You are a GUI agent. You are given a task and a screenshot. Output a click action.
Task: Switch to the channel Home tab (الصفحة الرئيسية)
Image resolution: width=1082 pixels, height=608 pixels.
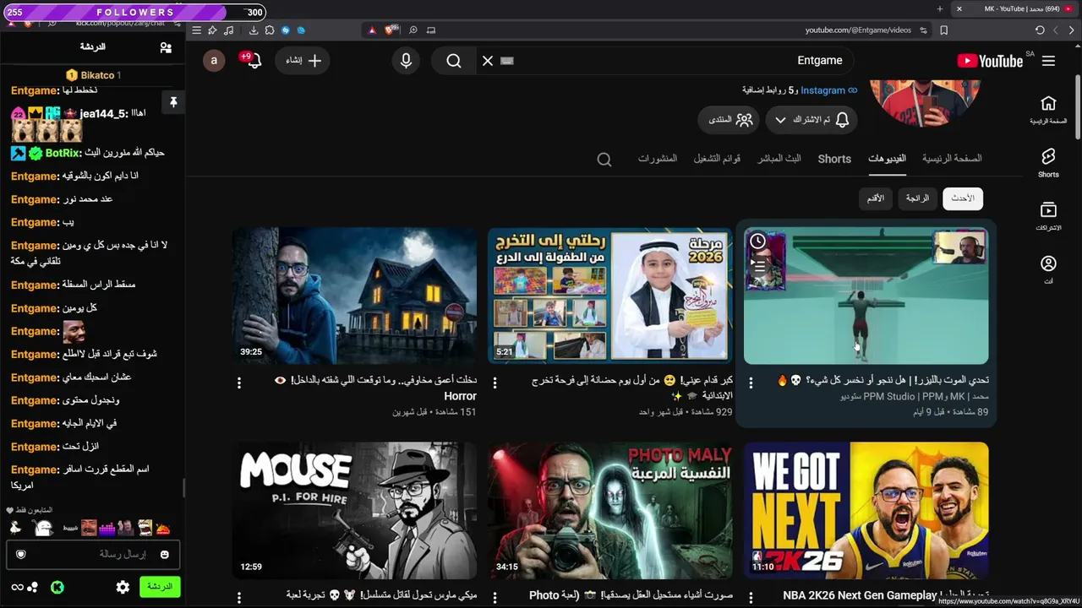tap(952, 159)
